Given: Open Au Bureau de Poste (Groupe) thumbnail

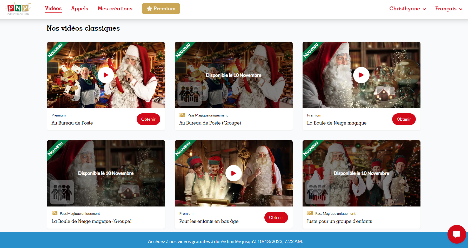Looking at the screenshot, I should pyautogui.click(x=234, y=75).
